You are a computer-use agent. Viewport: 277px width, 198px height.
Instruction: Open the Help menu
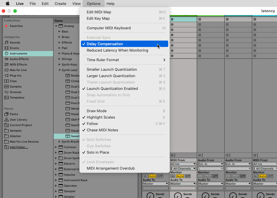[110, 3]
